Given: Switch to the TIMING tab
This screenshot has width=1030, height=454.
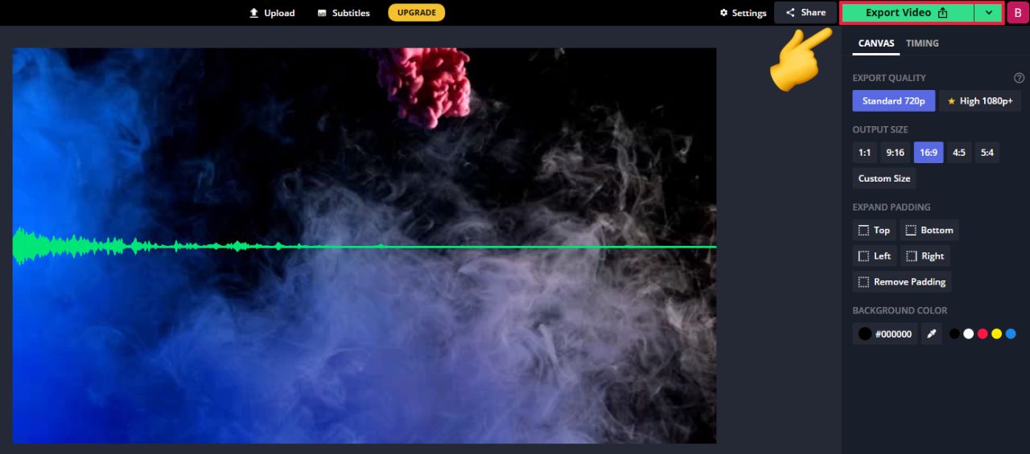Looking at the screenshot, I should click(922, 43).
